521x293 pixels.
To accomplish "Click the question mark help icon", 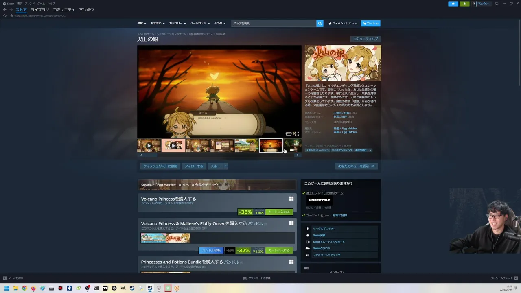I will 474,4.
